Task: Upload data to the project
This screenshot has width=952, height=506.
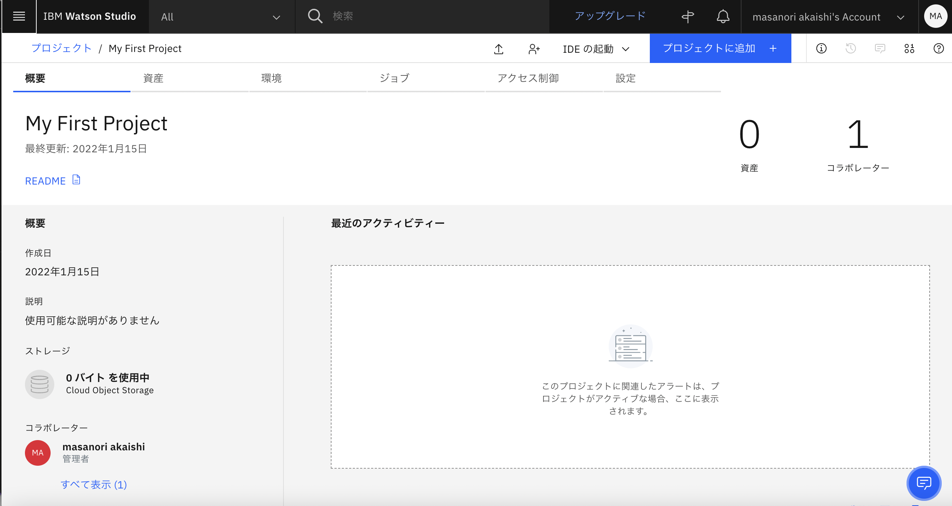Action: pos(499,48)
